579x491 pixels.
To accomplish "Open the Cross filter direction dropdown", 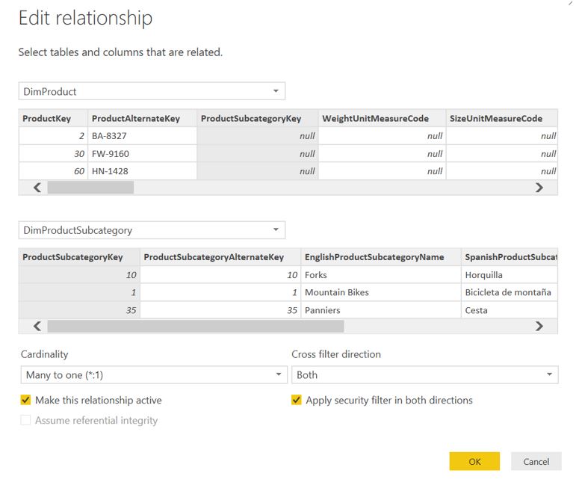I will 424,375.
